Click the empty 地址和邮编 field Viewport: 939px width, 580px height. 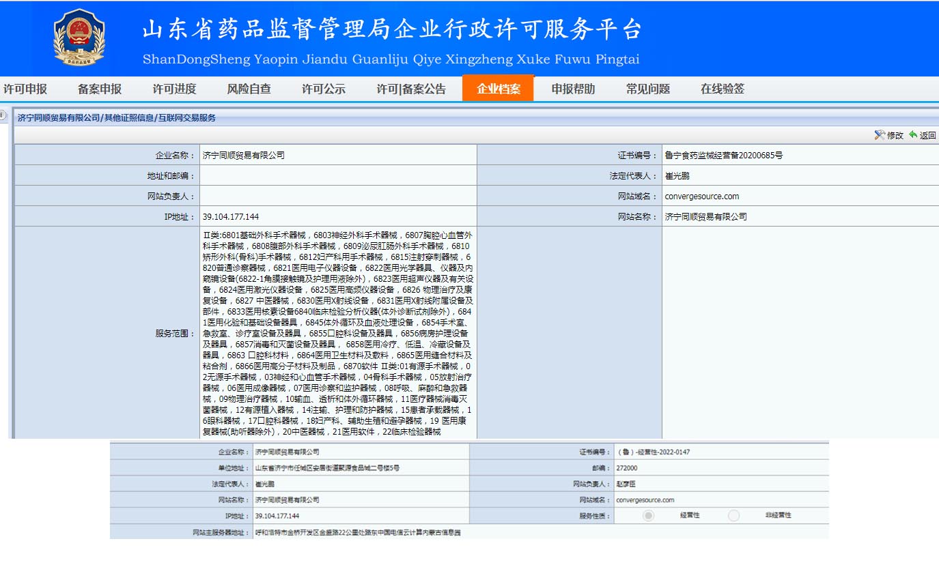[x=338, y=176]
